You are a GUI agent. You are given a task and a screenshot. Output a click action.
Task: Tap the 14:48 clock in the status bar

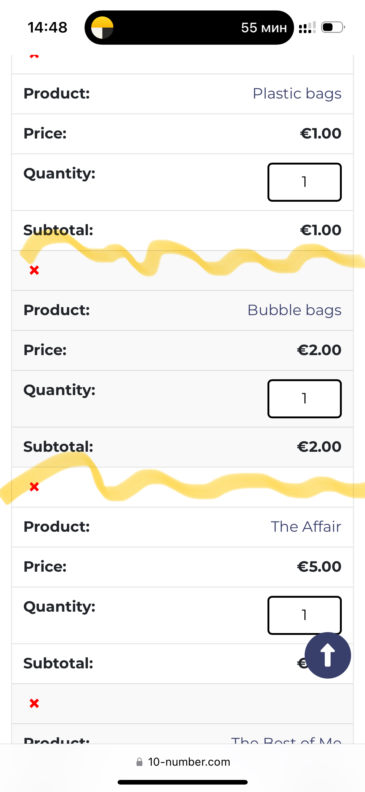[47, 27]
